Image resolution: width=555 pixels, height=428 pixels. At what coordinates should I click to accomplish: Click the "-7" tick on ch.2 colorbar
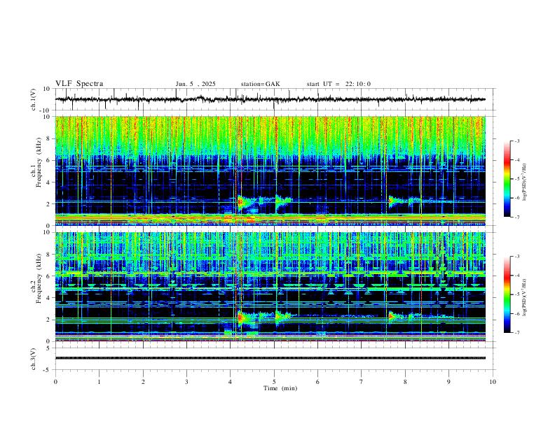516,333
